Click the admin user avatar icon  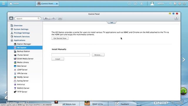(x=152, y=4)
